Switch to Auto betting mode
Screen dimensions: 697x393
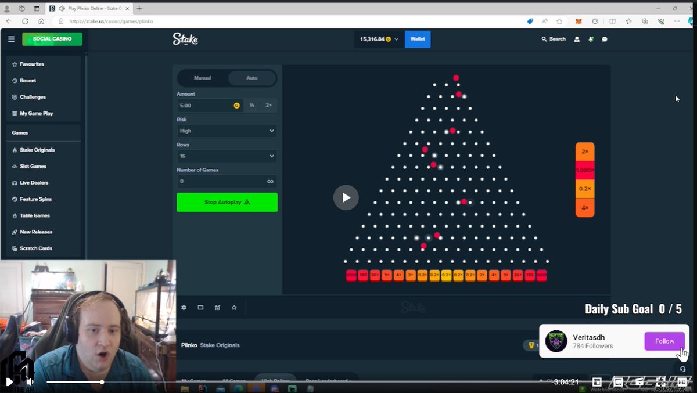(x=252, y=78)
